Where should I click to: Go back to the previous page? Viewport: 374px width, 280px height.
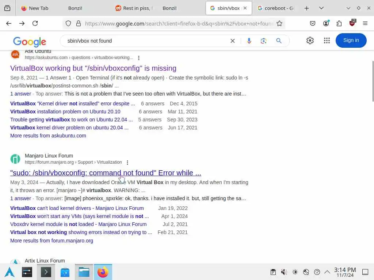point(9,23)
